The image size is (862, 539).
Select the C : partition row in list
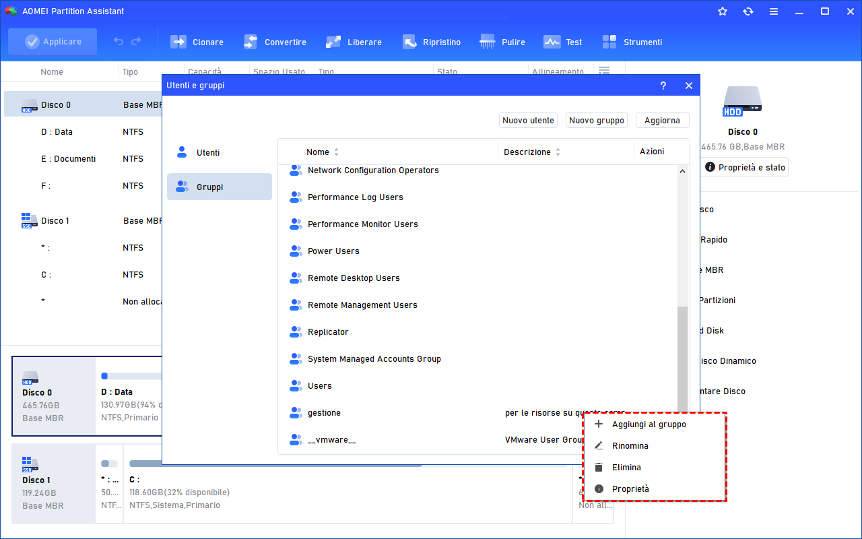[x=84, y=275]
